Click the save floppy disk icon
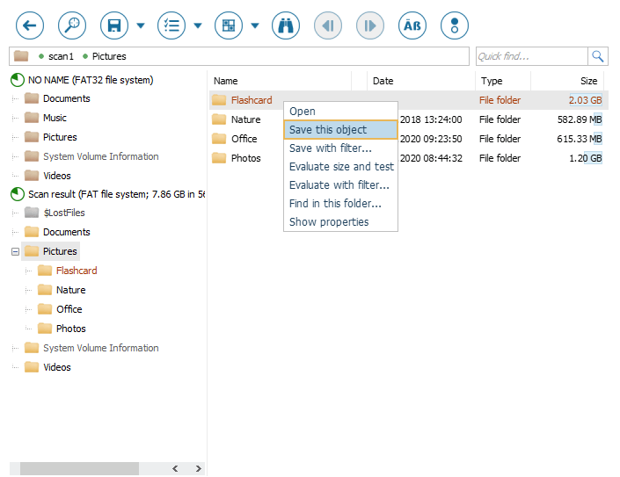Image resolution: width=620 pixels, height=477 pixels. [114, 25]
